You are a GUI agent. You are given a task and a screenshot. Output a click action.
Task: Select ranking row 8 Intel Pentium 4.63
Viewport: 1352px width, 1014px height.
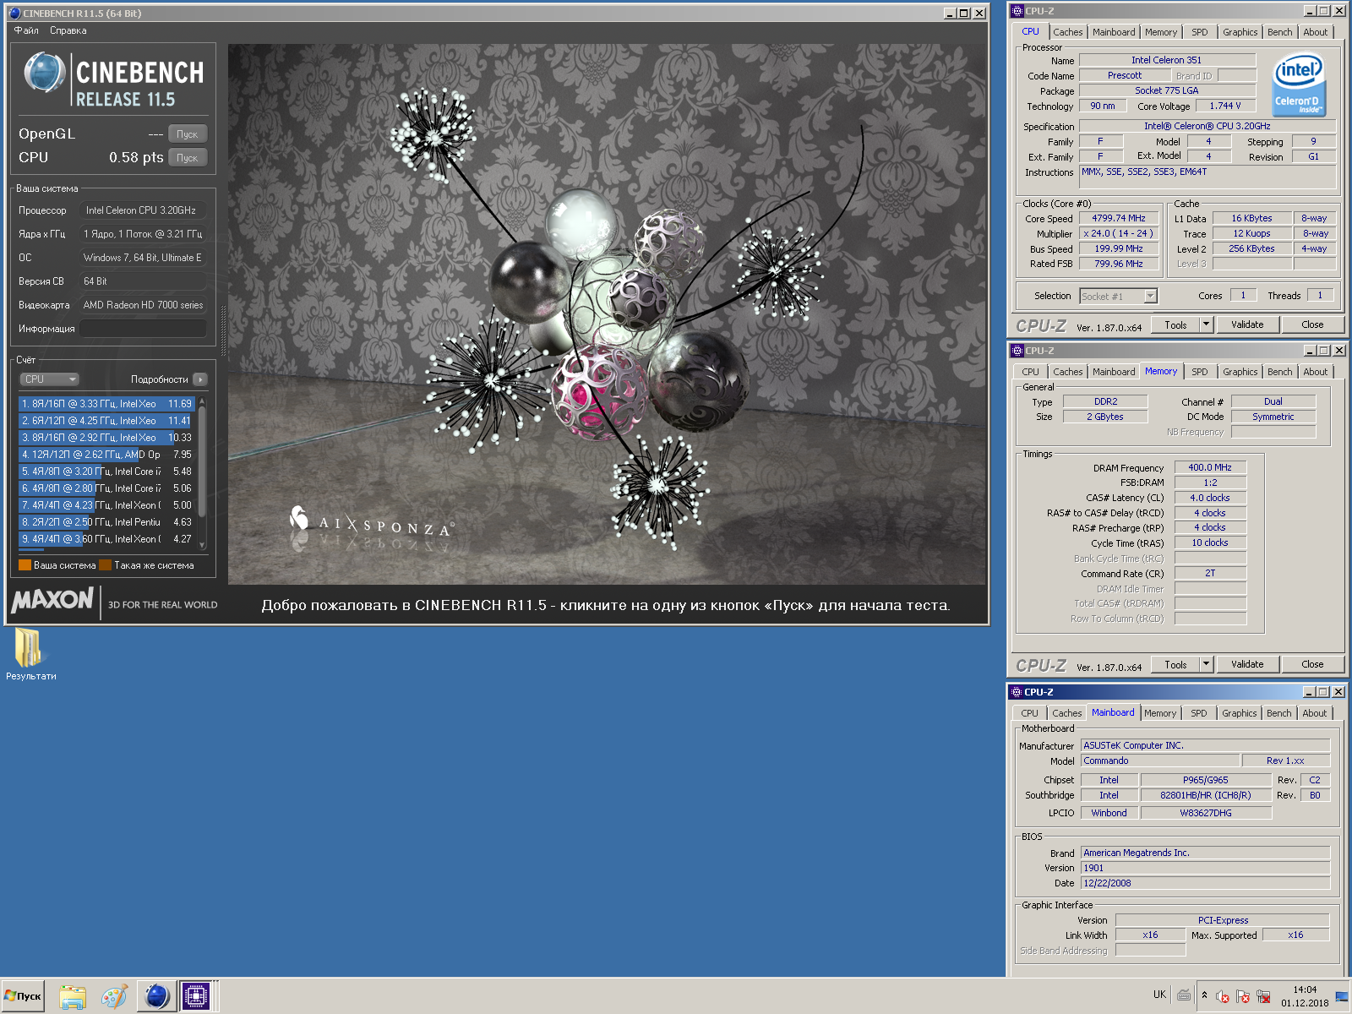107,522
